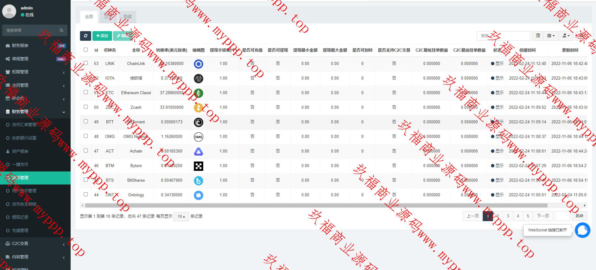Click the Bytom coin thumbnail
The width and height of the screenshot is (596, 270).
pyautogui.click(x=199, y=166)
